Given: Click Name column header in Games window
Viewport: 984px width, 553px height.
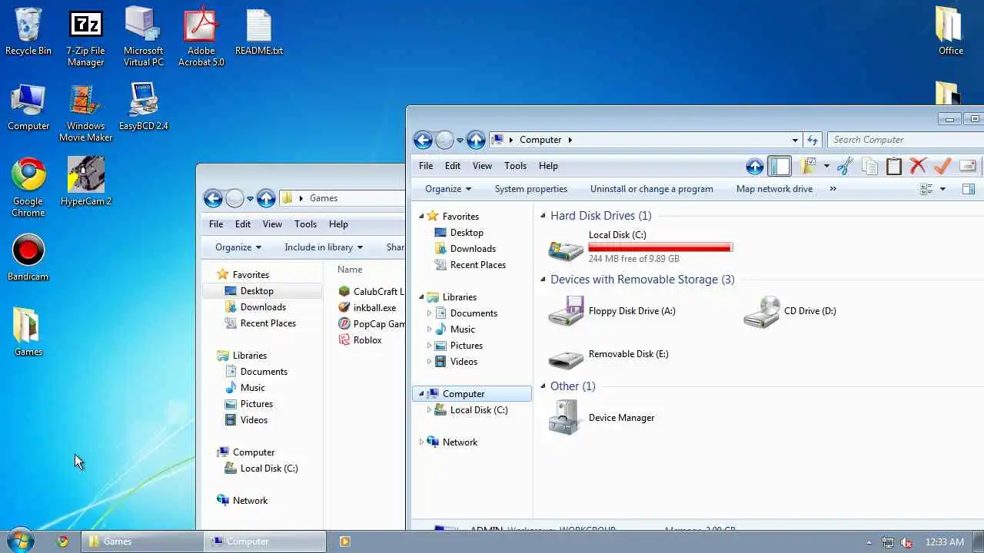Looking at the screenshot, I should (350, 270).
